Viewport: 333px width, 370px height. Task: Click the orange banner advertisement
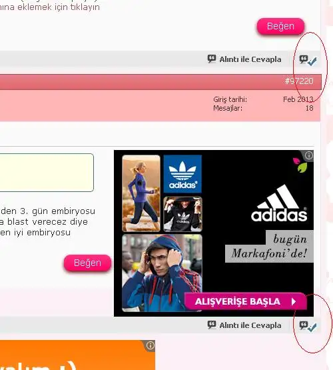tap(77, 355)
